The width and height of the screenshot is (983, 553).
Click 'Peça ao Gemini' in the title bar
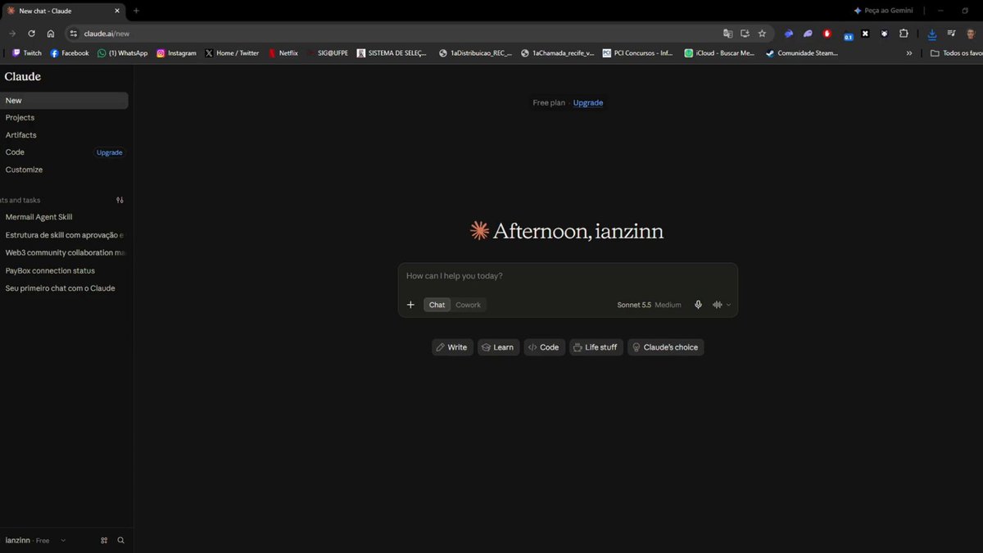tap(883, 11)
